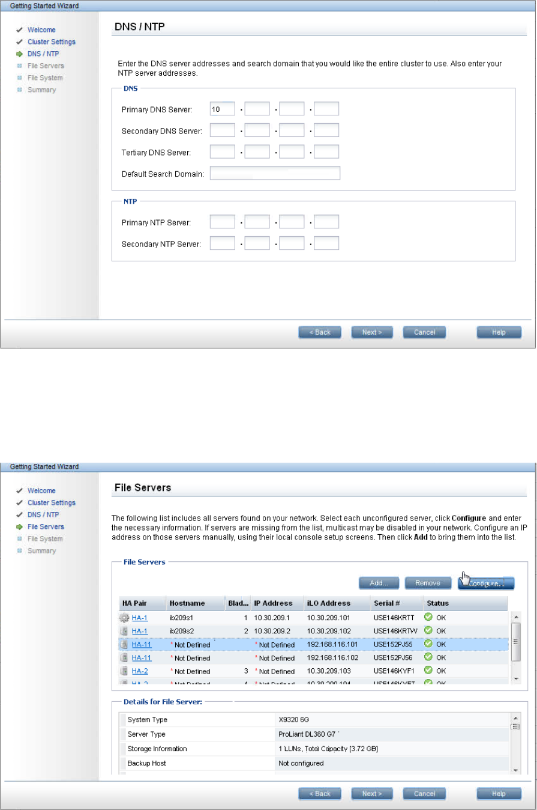
Task: Click the green OK status icon for ib209s1
Action: [428, 617]
